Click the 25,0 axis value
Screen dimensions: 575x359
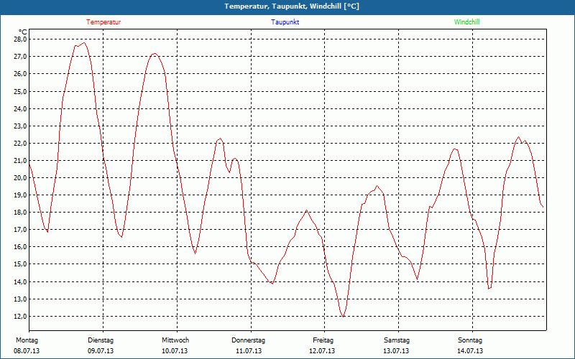coord(20,91)
